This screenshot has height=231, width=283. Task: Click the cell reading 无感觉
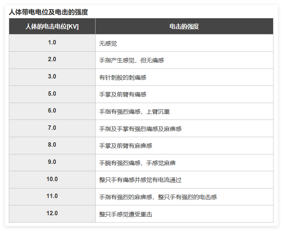(184, 43)
